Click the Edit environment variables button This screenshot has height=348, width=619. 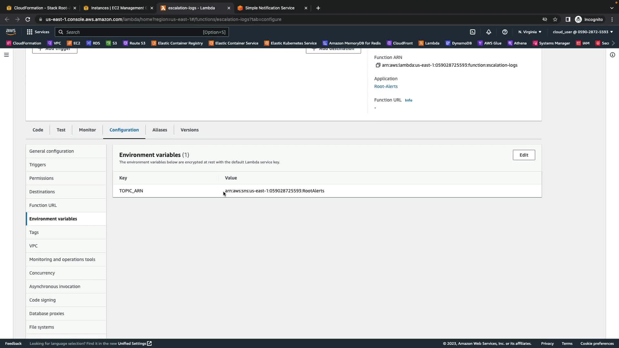(x=524, y=155)
